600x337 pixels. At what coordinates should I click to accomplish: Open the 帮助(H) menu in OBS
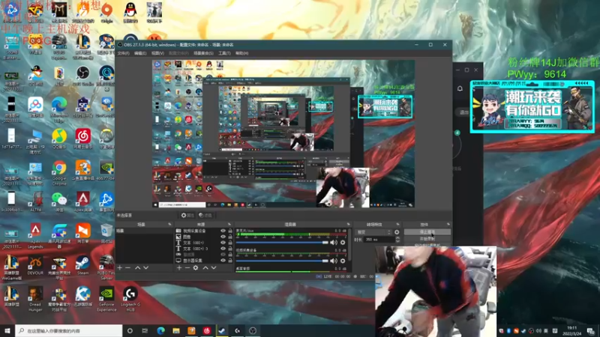(241, 53)
